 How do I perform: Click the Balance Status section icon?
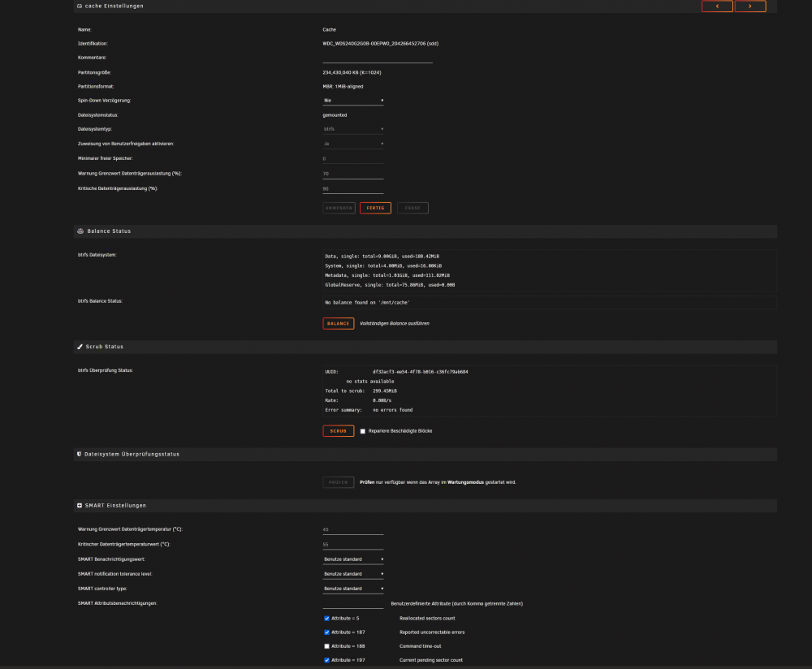(80, 231)
